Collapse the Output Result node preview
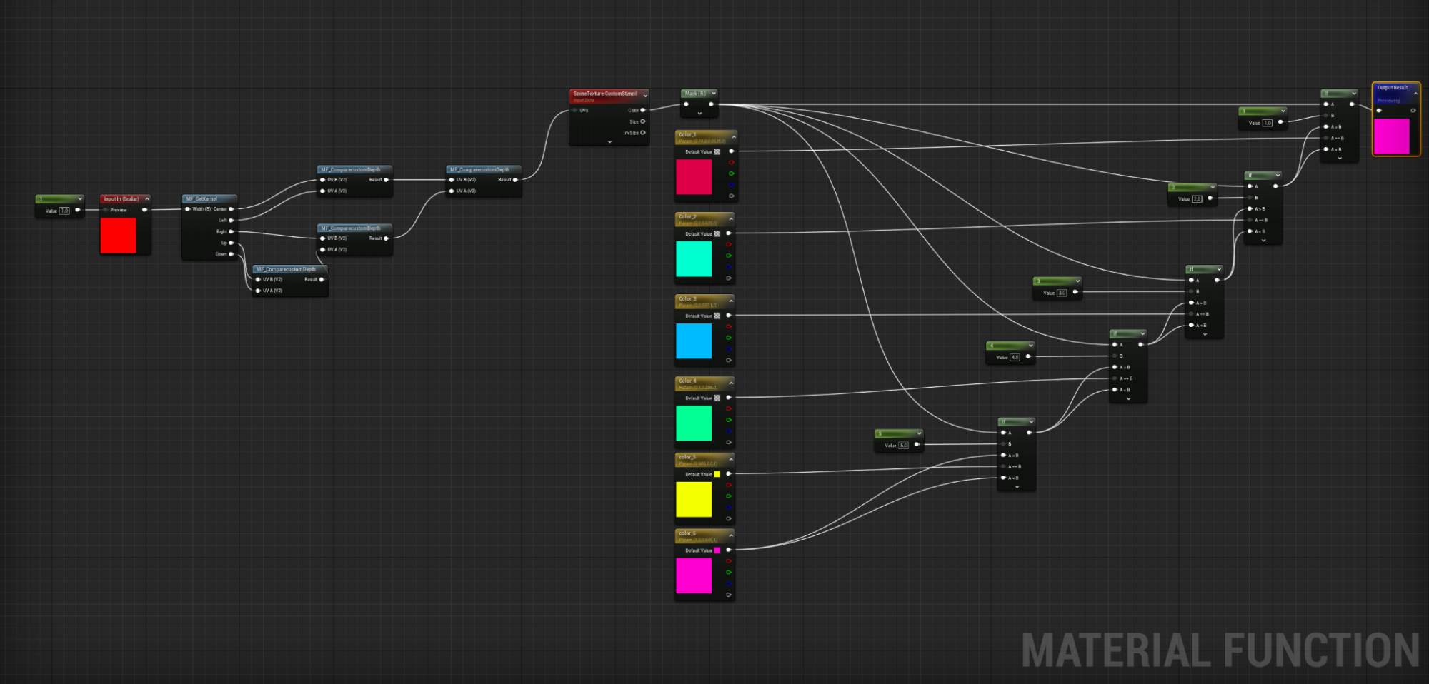The image size is (1429, 684). click(1415, 93)
